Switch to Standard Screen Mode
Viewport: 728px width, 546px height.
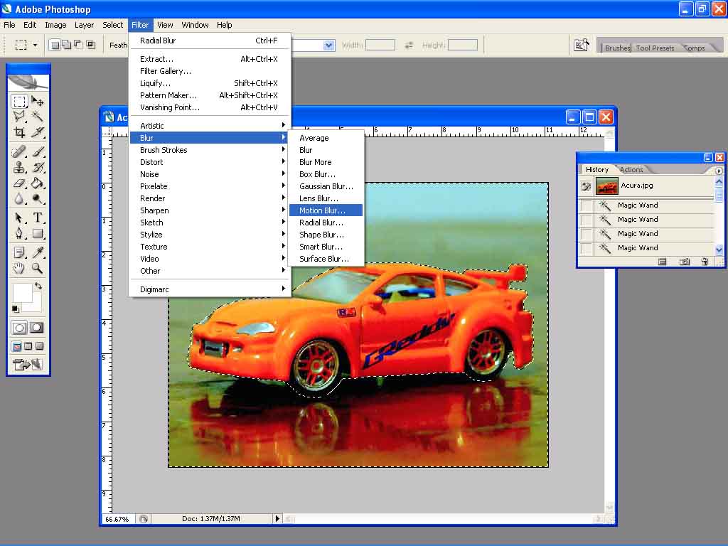click(x=17, y=346)
